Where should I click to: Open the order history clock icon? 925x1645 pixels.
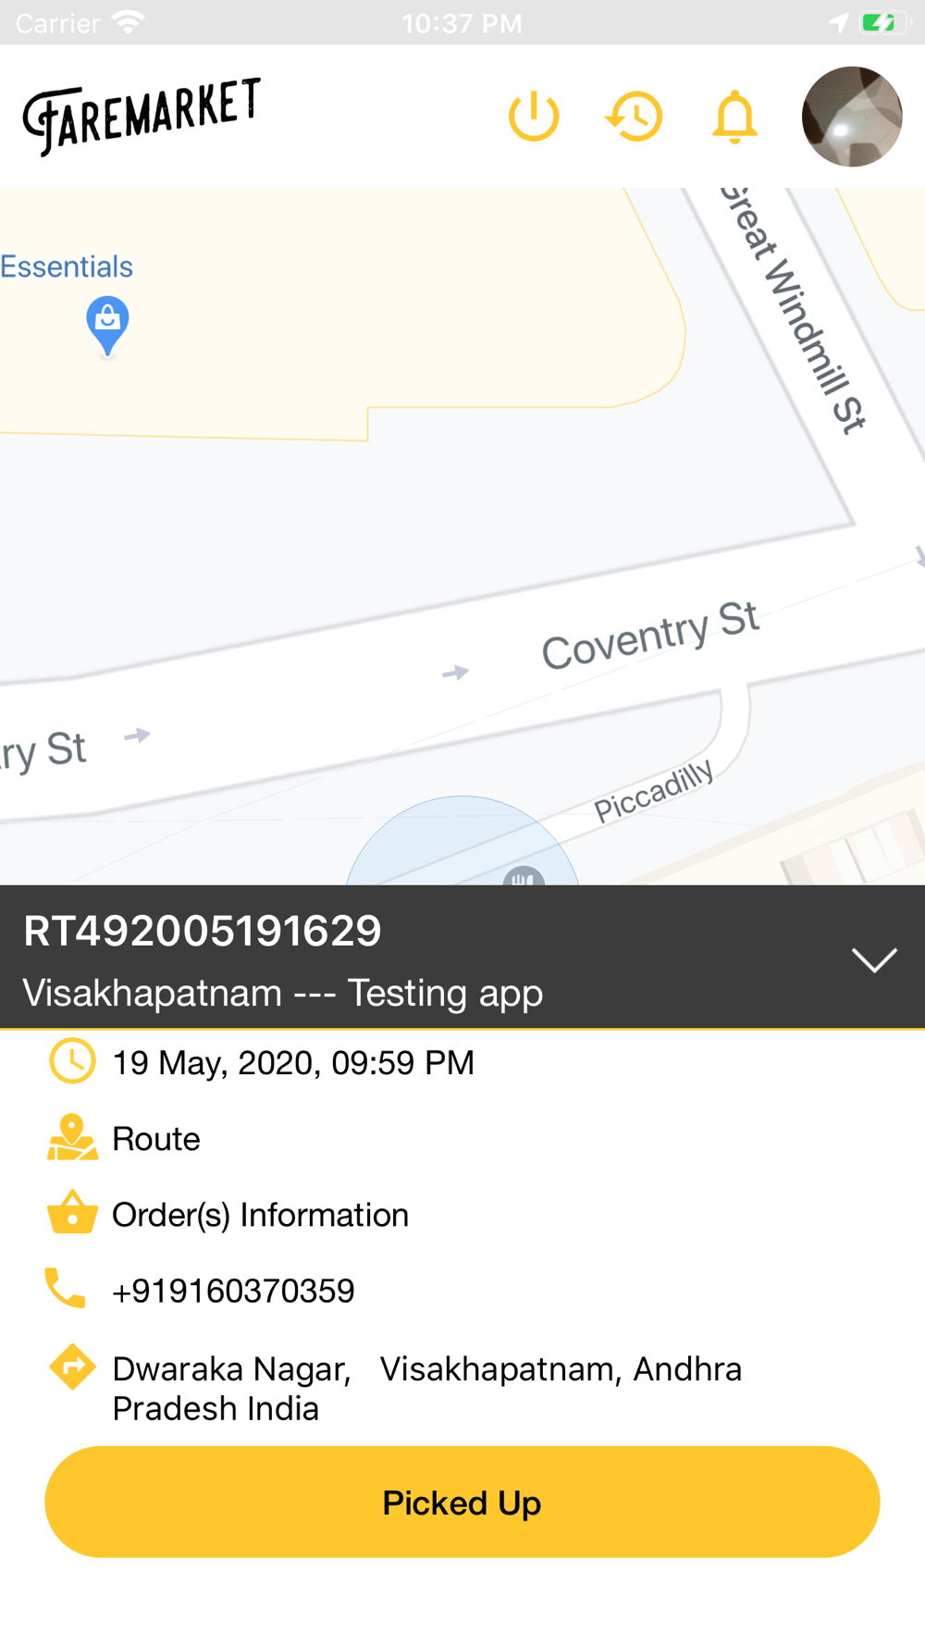635,117
